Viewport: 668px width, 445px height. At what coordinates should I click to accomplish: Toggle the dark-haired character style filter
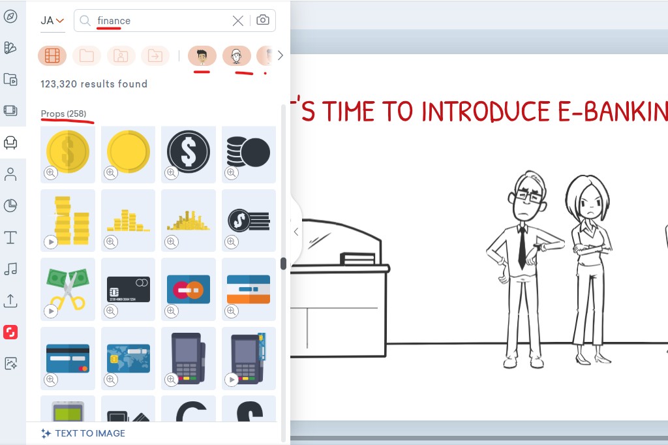pyautogui.click(x=202, y=56)
